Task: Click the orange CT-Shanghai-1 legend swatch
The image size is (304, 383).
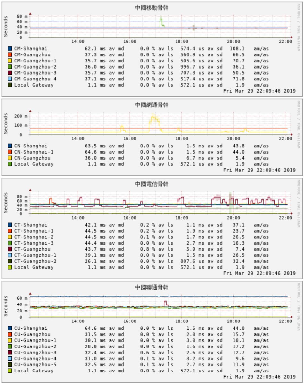Action: pyautogui.click(x=10, y=231)
